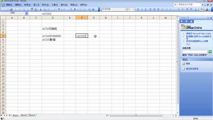
Task: Open the Borders dropdown arrow
Action: click(x=198, y=9)
